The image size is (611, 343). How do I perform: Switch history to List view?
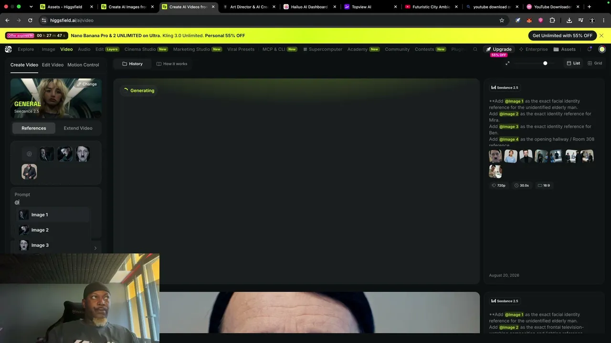click(573, 63)
